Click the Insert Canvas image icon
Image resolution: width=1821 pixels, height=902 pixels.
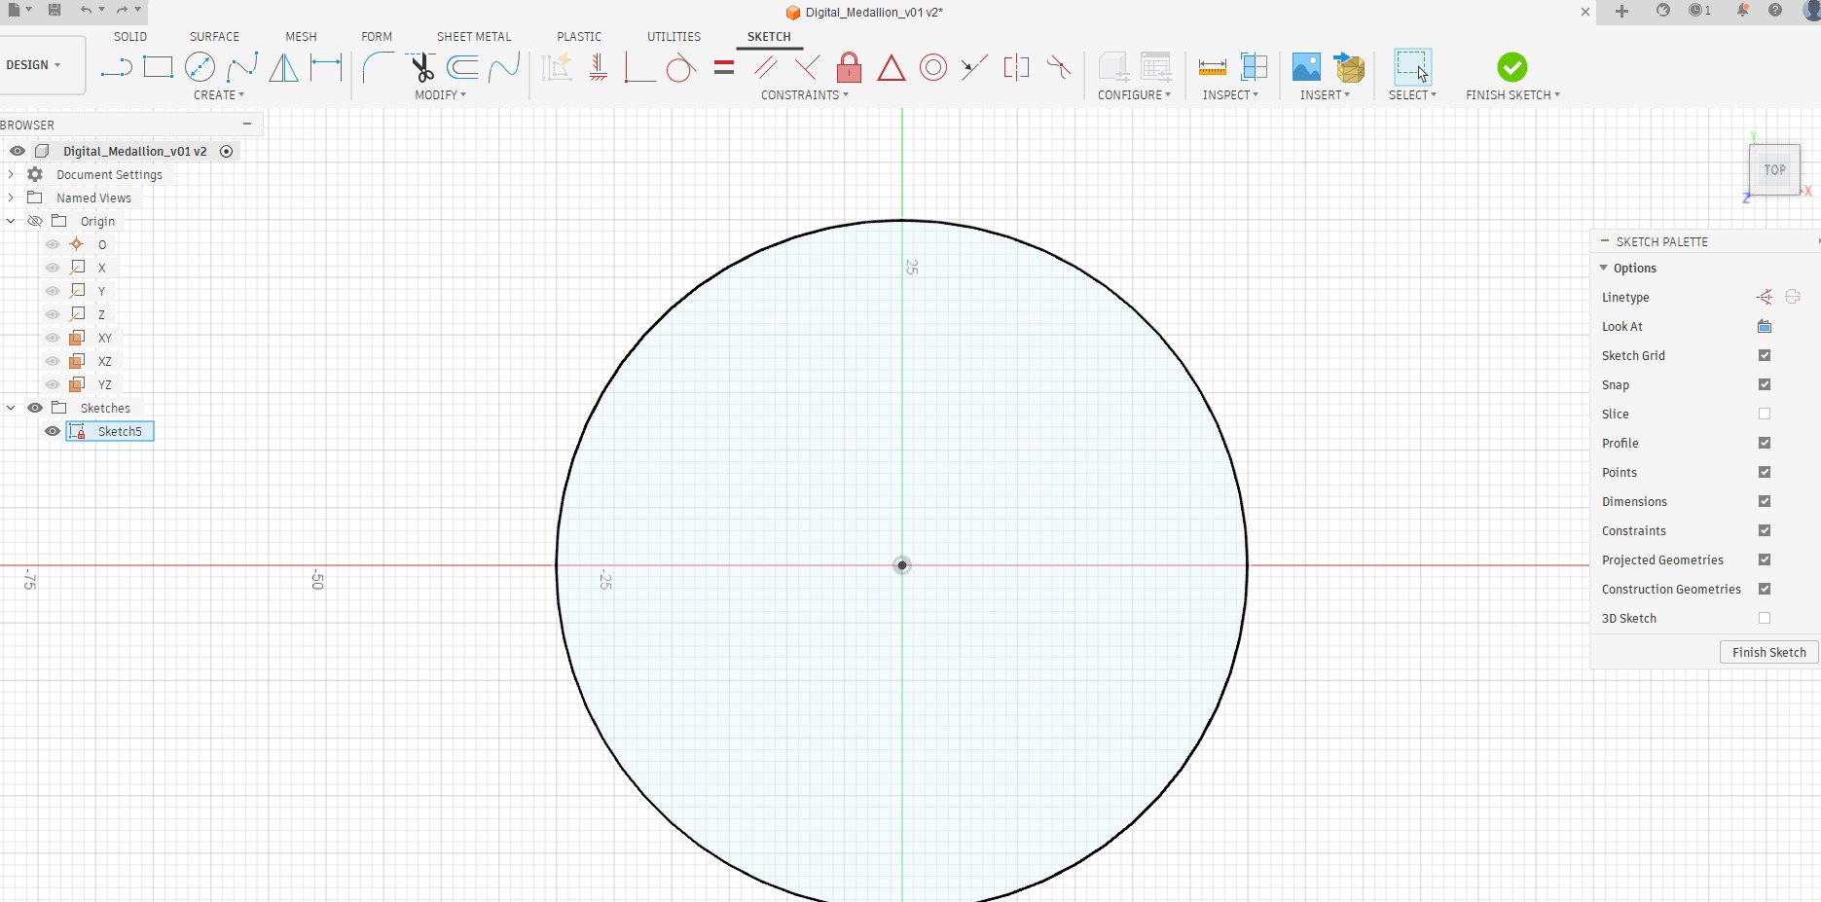(1306, 67)
